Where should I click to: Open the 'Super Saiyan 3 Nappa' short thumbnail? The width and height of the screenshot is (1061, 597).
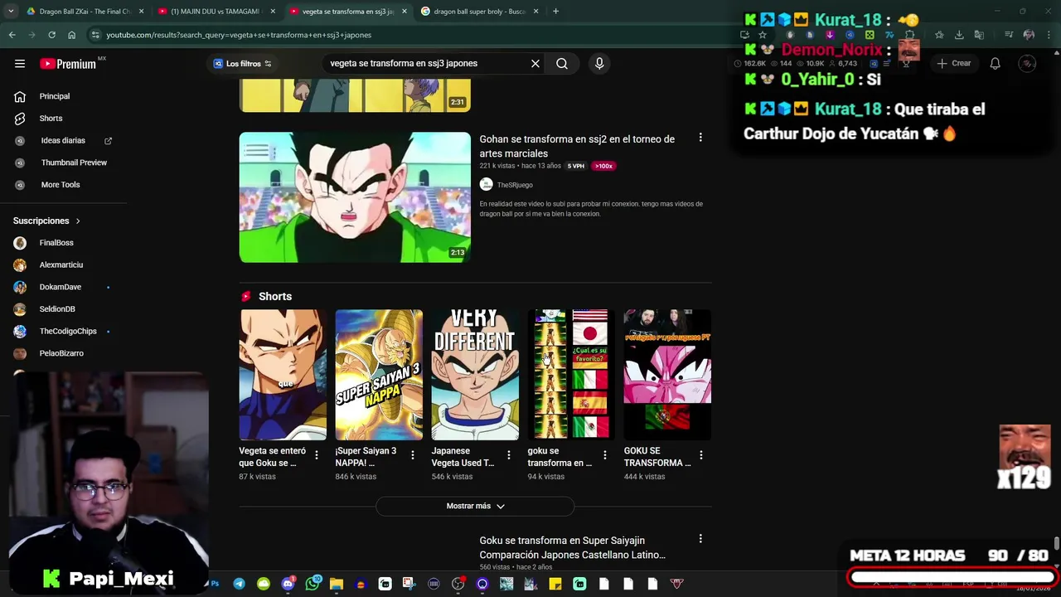pyautogui.click(x=379, y=375)
